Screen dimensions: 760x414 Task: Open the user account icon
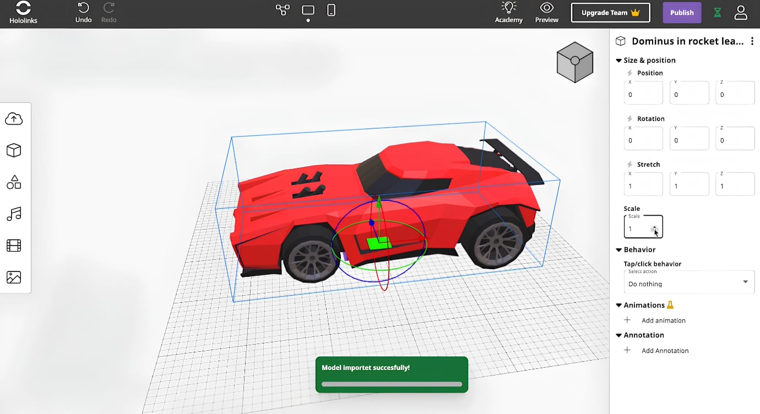(741, 13)
